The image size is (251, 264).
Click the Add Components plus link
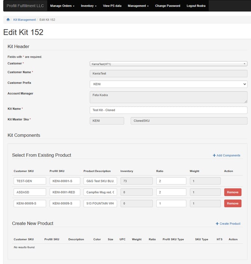tap(227, 155)
